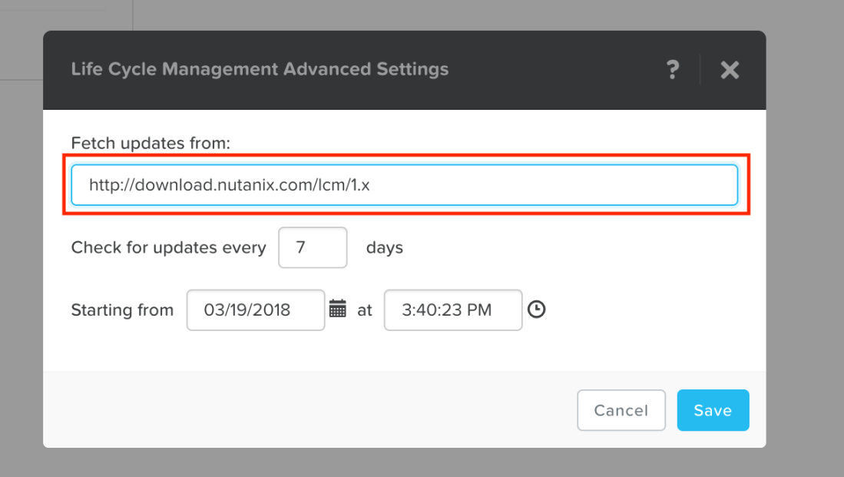The height and width of the screenshot is (477, 844).
Task: Click the Fetch updates URL field
Action: 404,185
